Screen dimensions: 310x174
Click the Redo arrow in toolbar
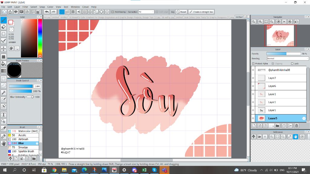point(53,12)
